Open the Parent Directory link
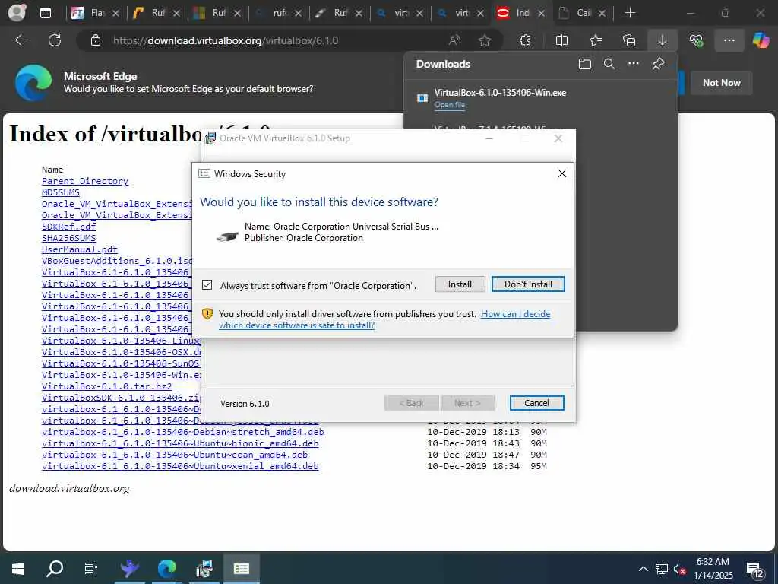This screenshot has height=584, width=778. pos(85,181)
